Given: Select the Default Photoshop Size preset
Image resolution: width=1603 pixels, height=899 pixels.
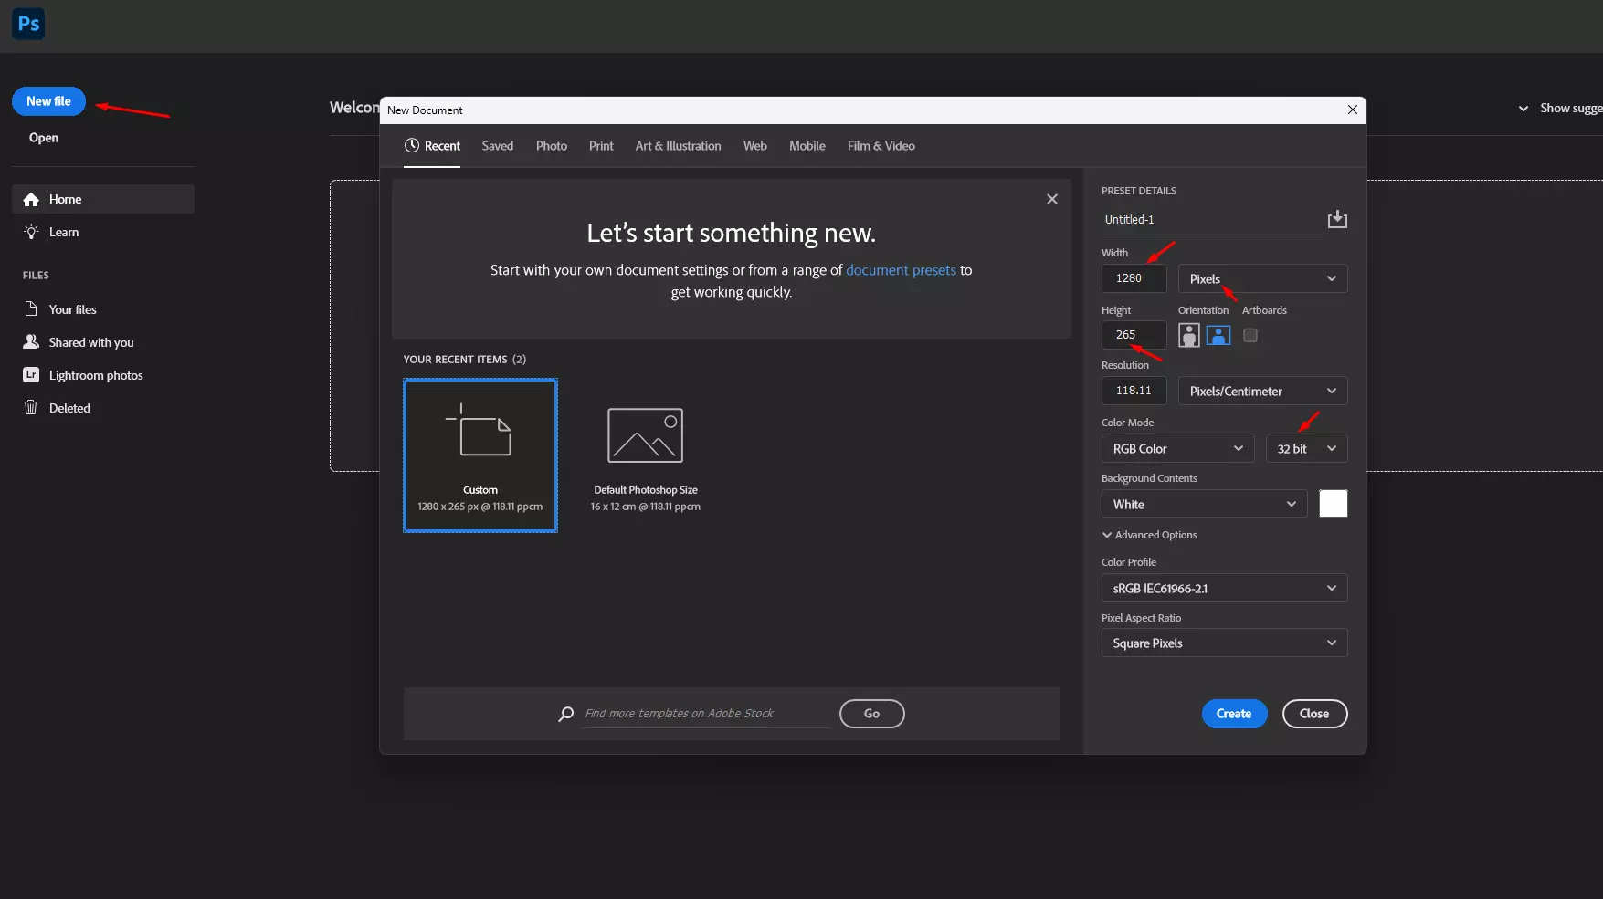Looking at the screenshot, I should coord(646,455).
